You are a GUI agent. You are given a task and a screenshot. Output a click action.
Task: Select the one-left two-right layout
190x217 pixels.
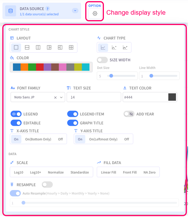click(x=49, y=47)
